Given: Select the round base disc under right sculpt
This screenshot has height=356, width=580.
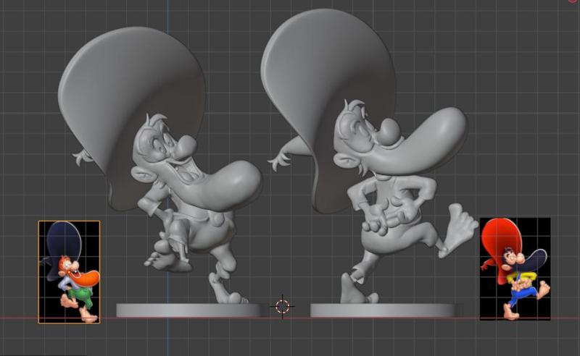Looking at the screenshot, I should 383,310.
